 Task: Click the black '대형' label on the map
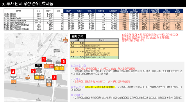pyautogui.click(x=38, y=65)
